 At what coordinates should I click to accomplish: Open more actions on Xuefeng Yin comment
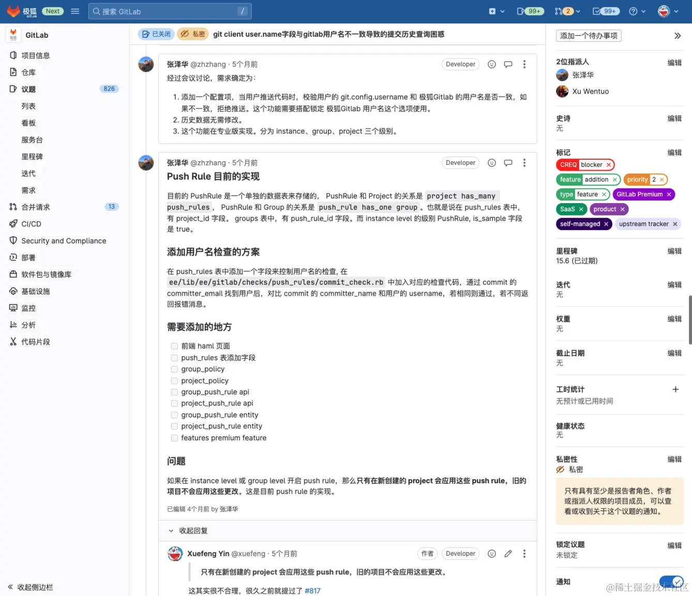click(x=524, y=554)
